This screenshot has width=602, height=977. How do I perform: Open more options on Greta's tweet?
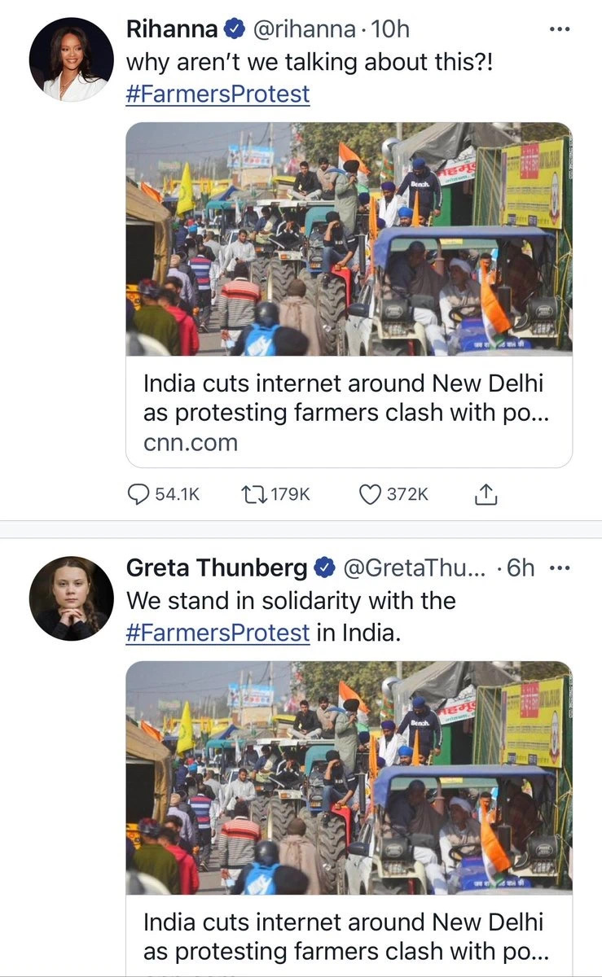pos(560,567)
